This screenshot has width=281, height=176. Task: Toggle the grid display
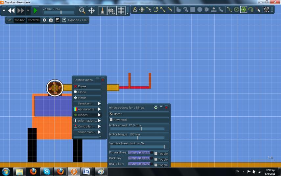(121, 11)
